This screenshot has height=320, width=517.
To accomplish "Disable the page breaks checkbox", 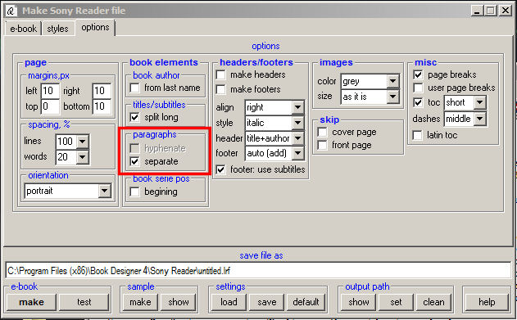I will (x=418, y=74).
